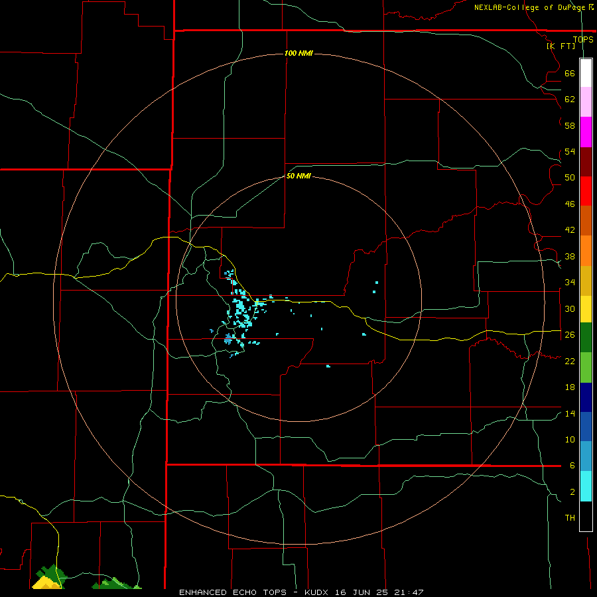The height and width of the screenshot is (597, 597).
Task: Click the legend value '46'
Action: [x=570, y=204]
